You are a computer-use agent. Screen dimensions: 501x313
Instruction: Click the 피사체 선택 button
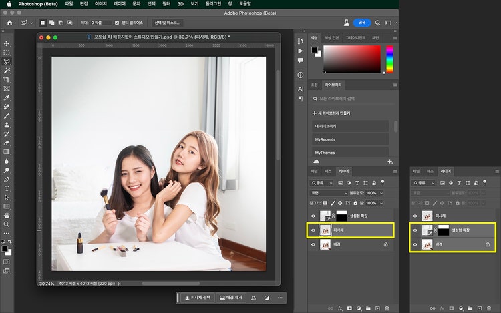(x=198, y=297)
